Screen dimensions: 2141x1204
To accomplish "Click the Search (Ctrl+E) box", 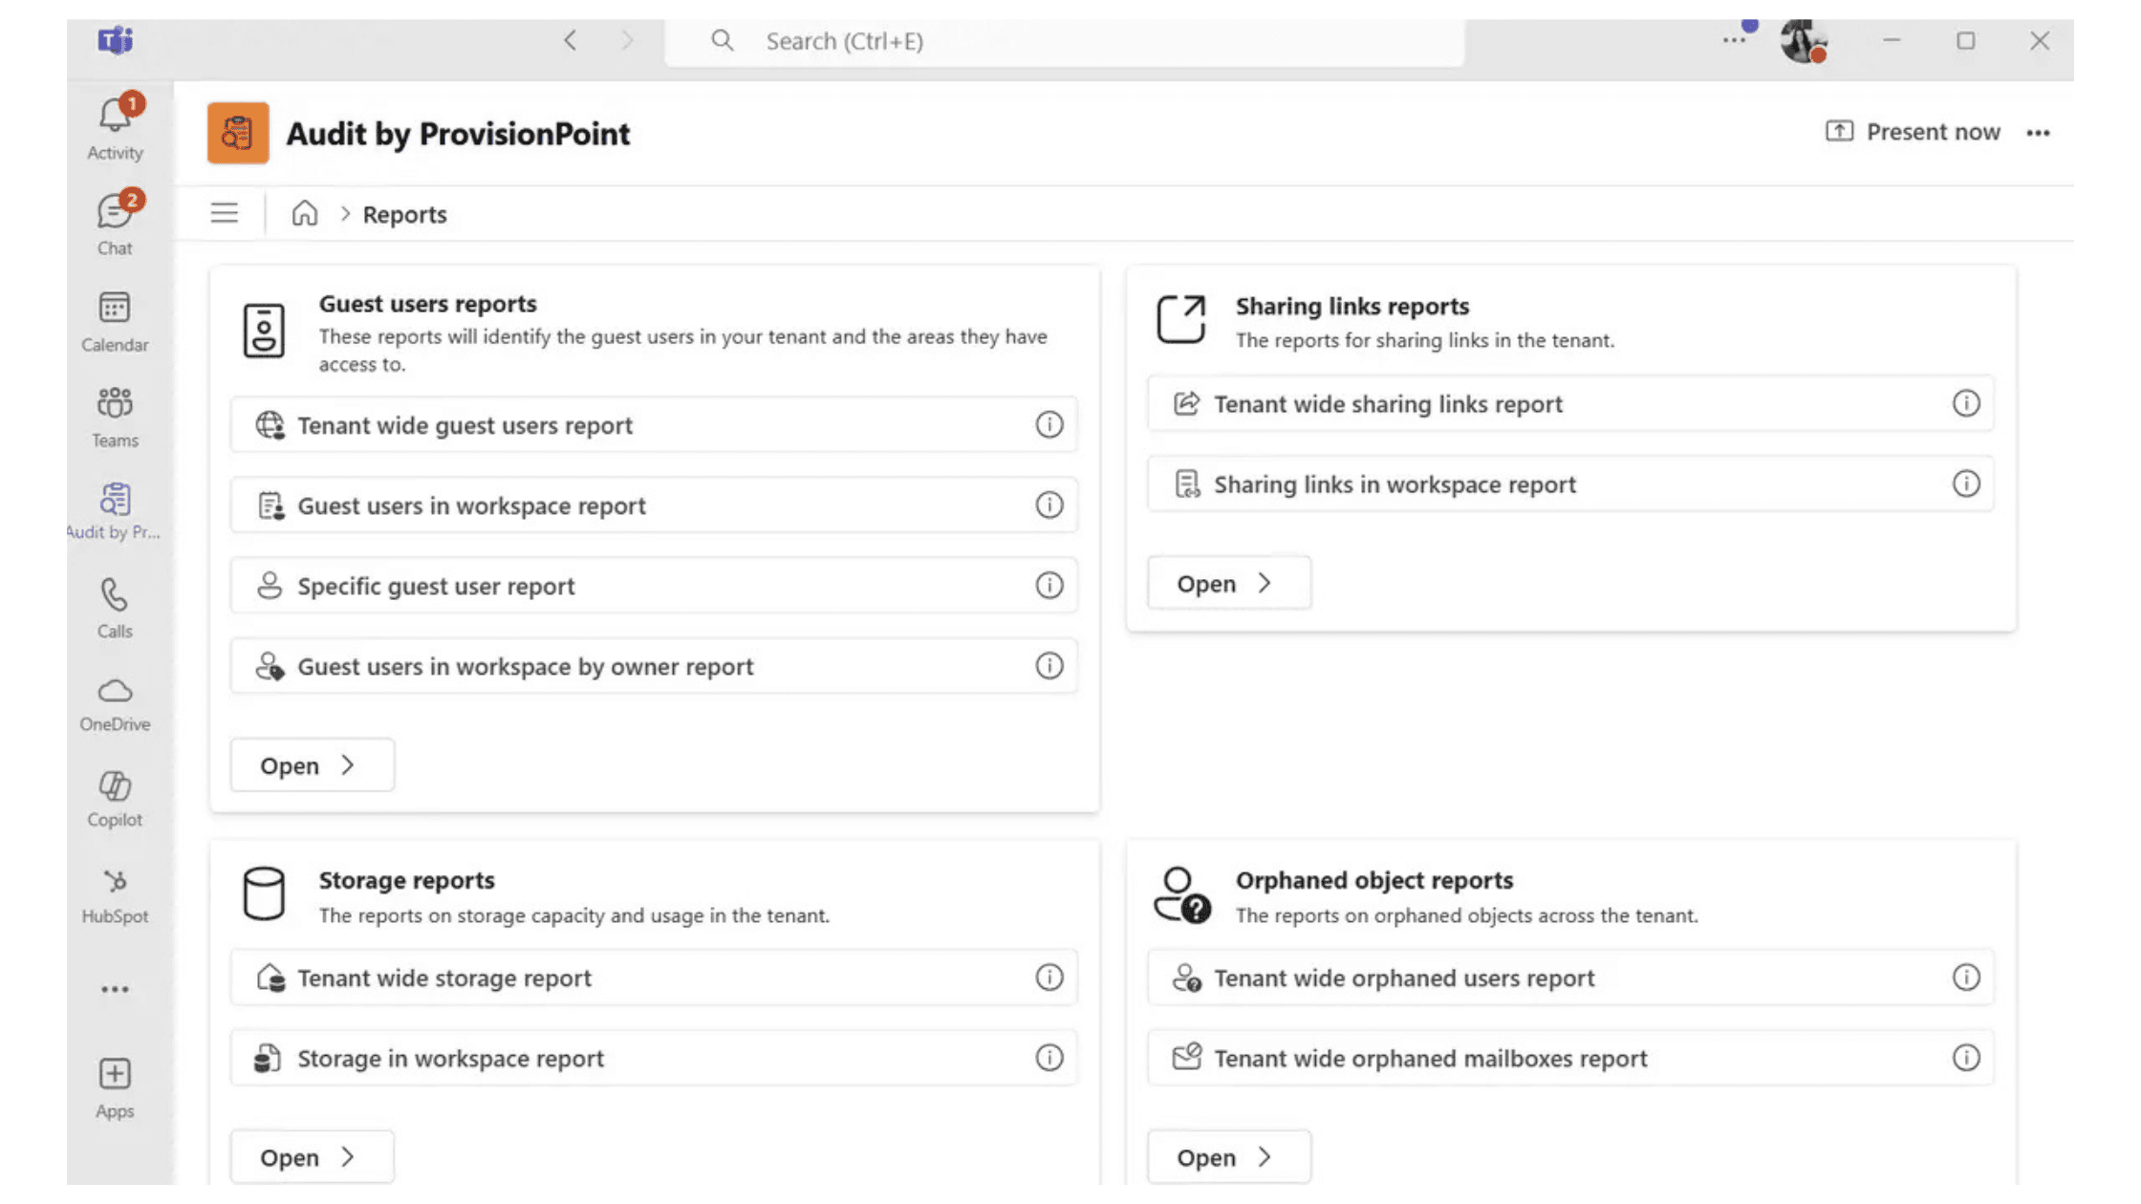I will 1064,41.
